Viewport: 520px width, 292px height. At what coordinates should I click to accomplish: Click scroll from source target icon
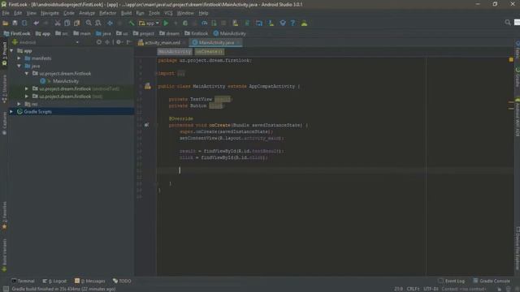coord(99,42)
